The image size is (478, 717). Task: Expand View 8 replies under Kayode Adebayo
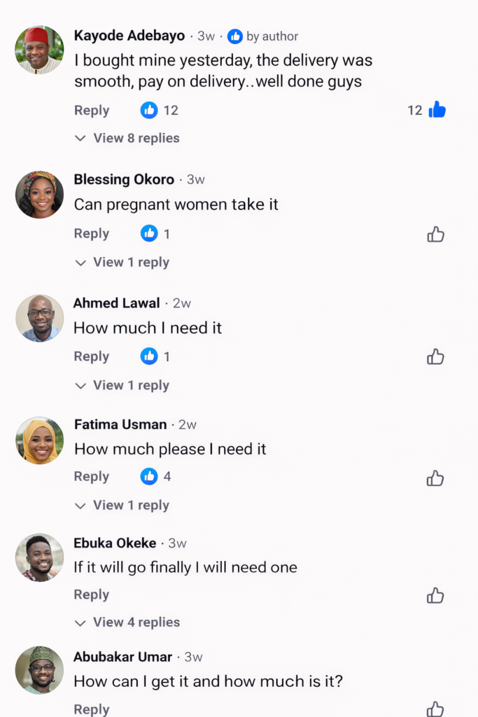point(128,138)
